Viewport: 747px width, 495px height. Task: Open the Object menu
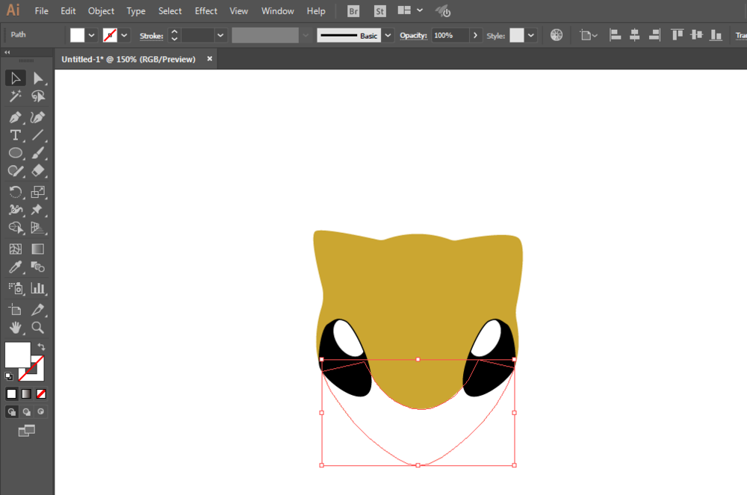pyautogui.click(x=101, y=11)
